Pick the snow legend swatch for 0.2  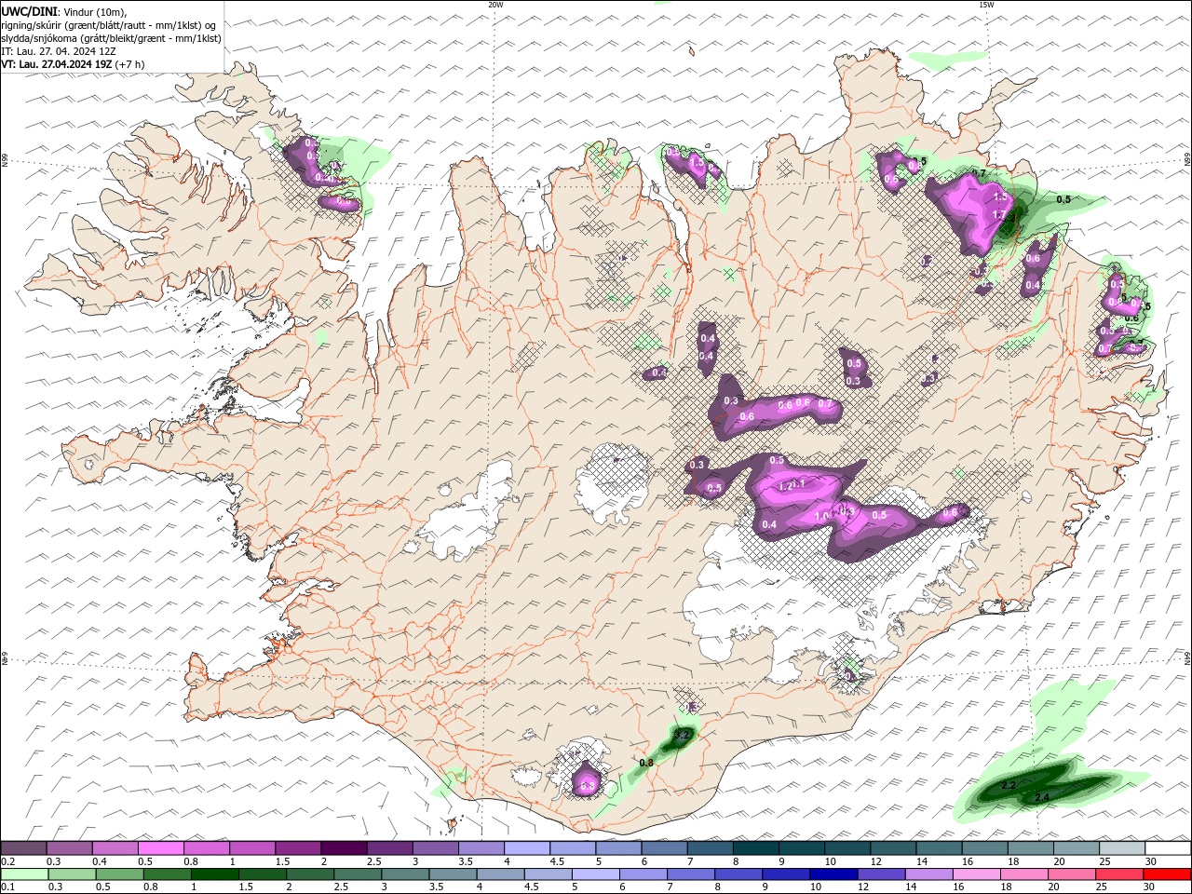point(23,848)
